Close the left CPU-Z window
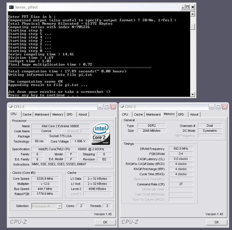 (x=113, y=107)
